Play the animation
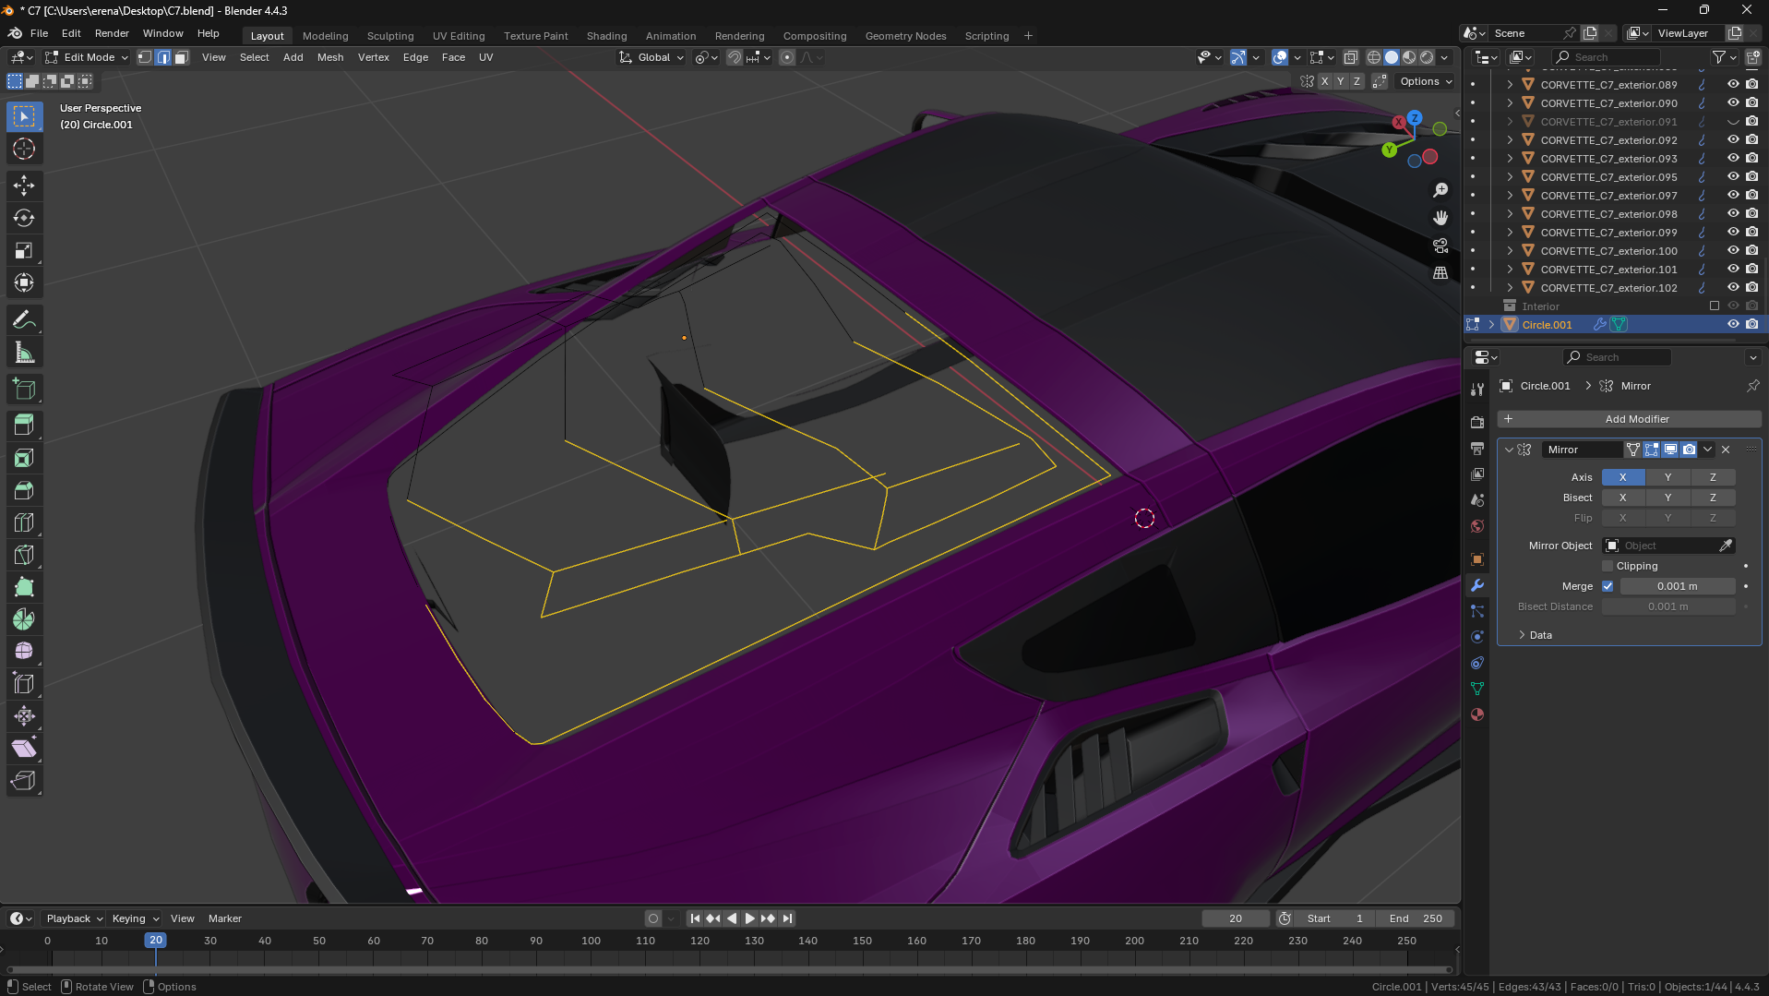Screen dimensions: 1769x996 point(749,918)
